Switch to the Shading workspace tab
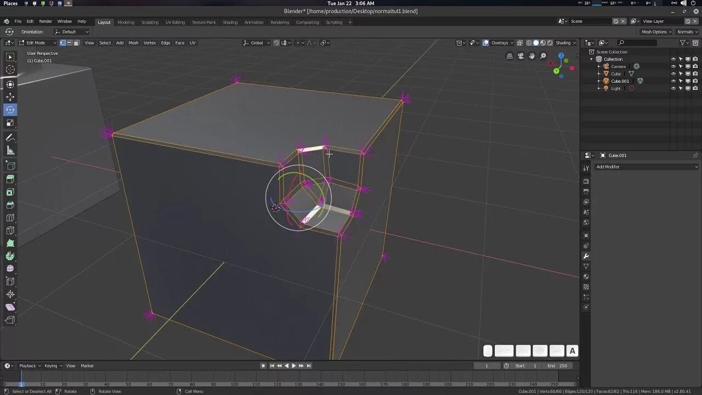 click(230, 22)
